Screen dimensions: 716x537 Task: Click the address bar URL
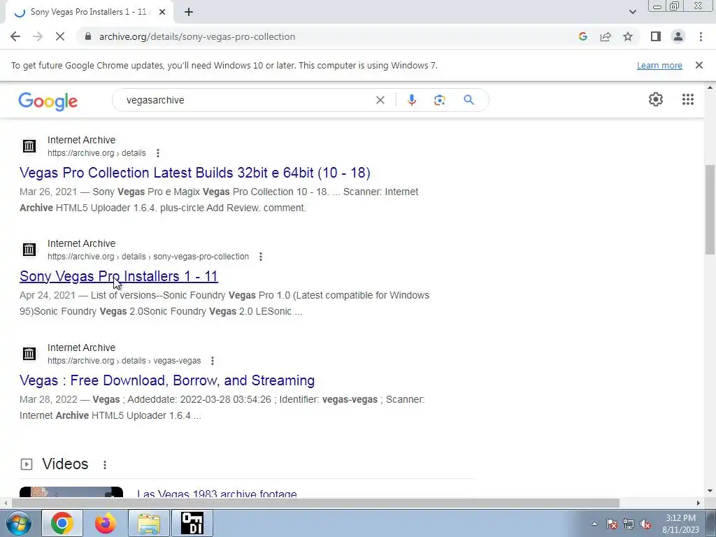196,36
